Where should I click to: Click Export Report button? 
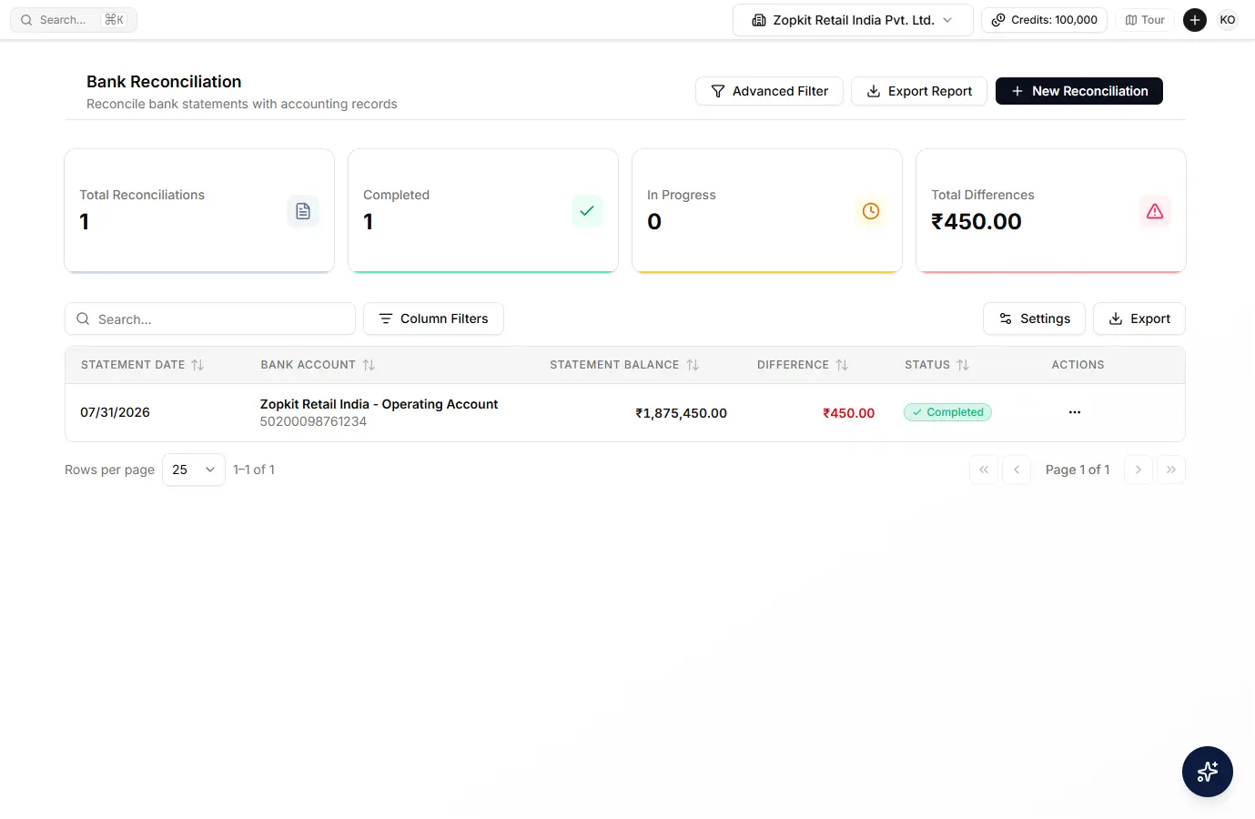click(919, 91)
